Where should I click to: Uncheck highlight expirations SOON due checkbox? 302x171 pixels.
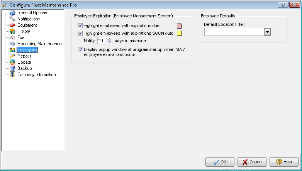[x=80, y=33]
